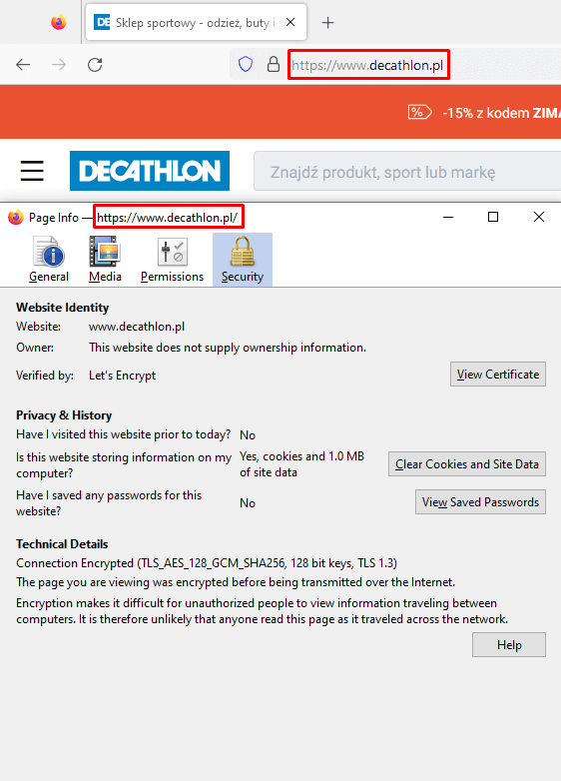Click the padlock site information icon
The width and height of the screenshot is (561, 781).
click(x=274, y=64)
